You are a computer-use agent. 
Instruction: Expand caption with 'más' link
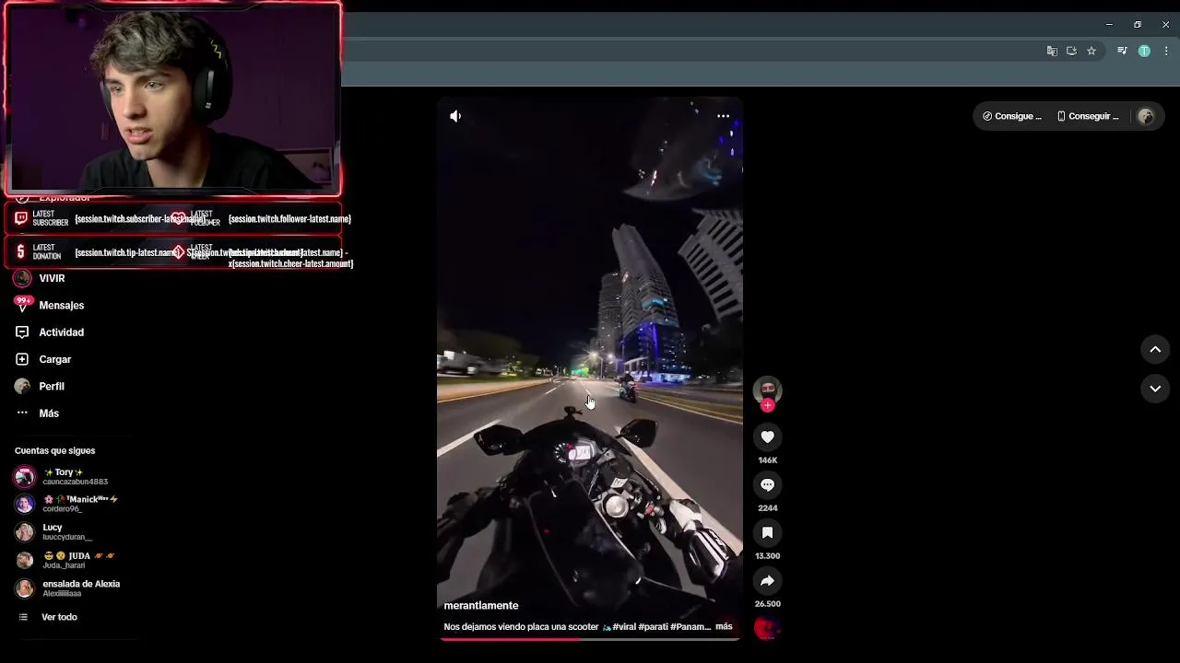pyautogui.click(x=724, y=626)
